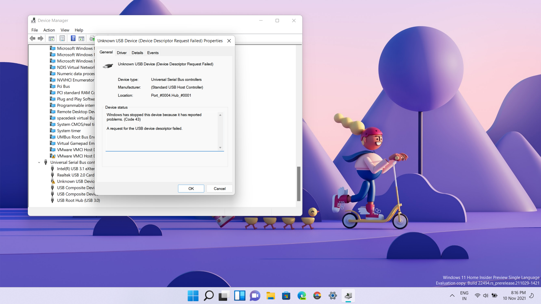
Task: Select PCI standard RAM Controller entry
Action: tap(73, 93)
